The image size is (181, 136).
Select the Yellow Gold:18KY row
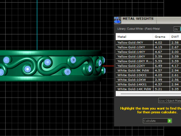(x=148, y=57)
